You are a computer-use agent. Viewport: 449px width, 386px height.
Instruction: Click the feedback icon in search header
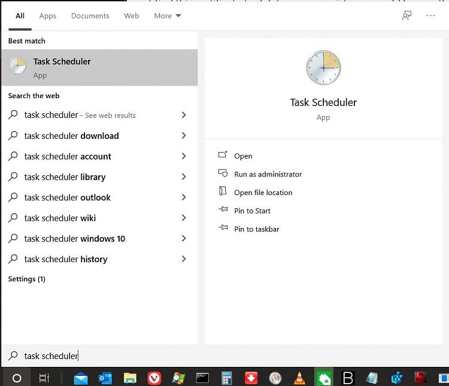(406, 16)
